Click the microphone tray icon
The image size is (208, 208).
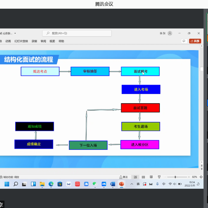point(157,184)
